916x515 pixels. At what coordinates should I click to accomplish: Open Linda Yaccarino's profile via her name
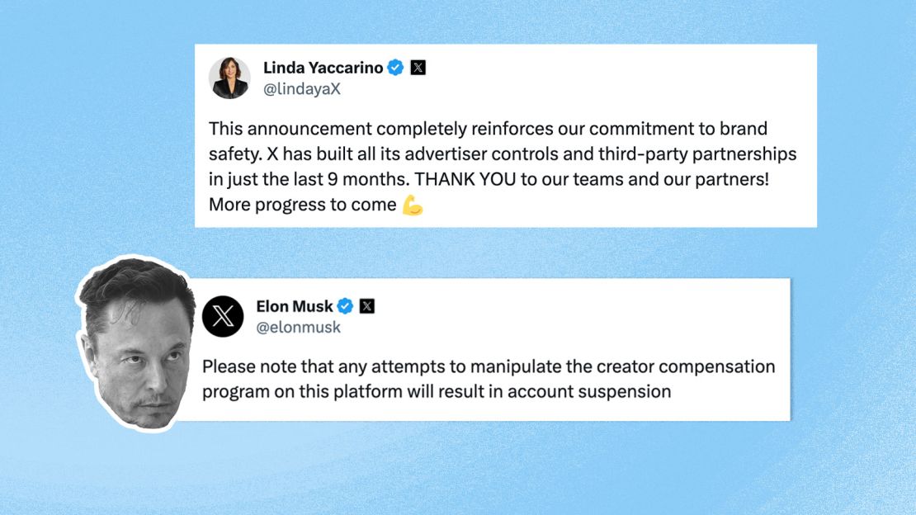[323, 68]
